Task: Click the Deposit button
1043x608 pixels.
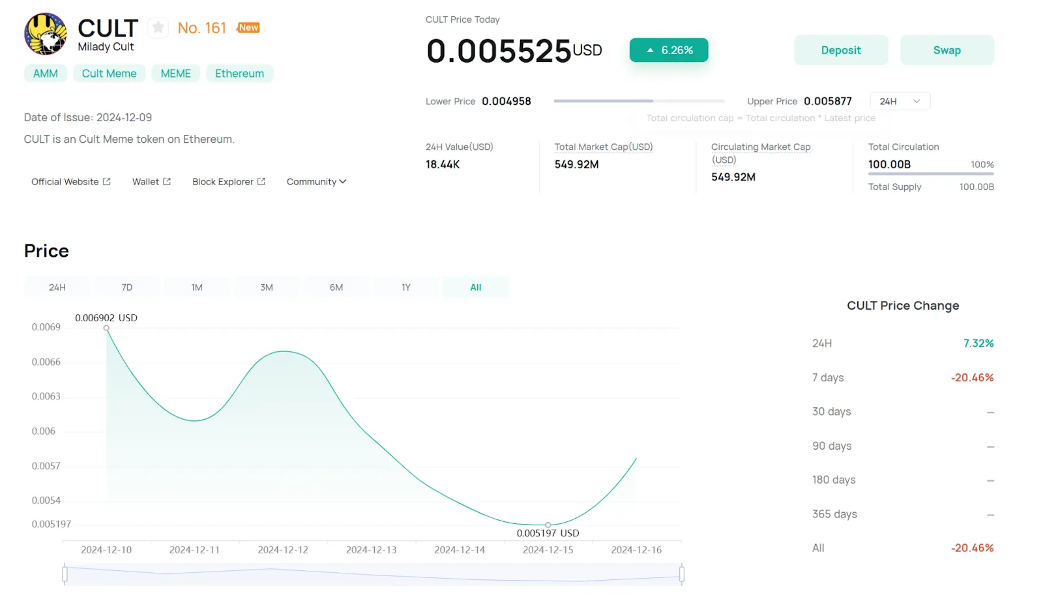Action: (x=841, y=50)
